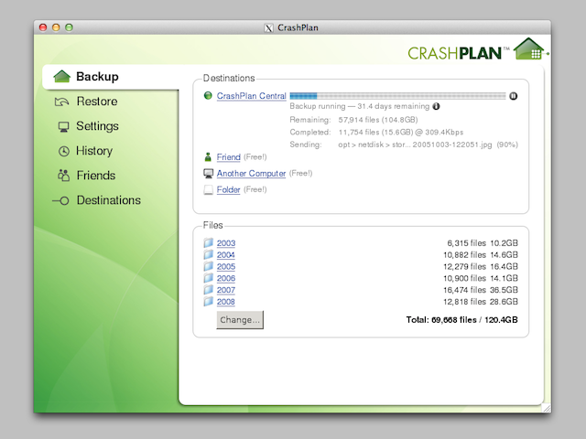Click the backup progress bar
The image size is (586, 439).
pos(397,96)
